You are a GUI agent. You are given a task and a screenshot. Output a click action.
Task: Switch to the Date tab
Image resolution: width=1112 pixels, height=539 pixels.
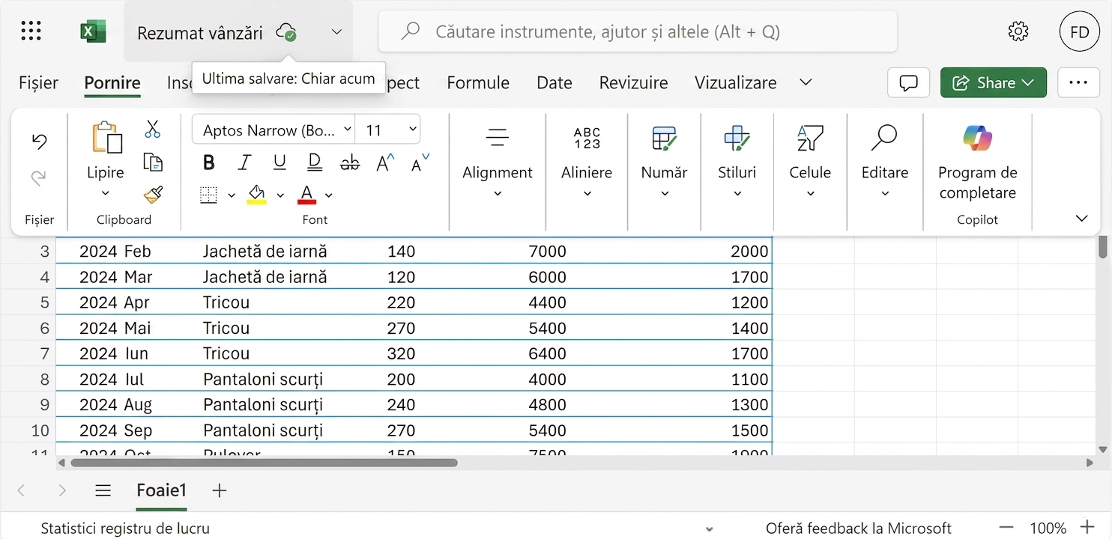tap(555, 82)
